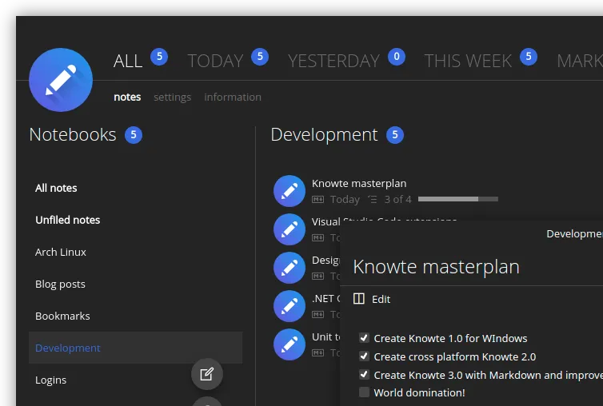Screen dimensions: 603x406
Task: Uncheck Create Knowte 1.0 for Windows
Action: pyautogui.click(x=364, y=338)
